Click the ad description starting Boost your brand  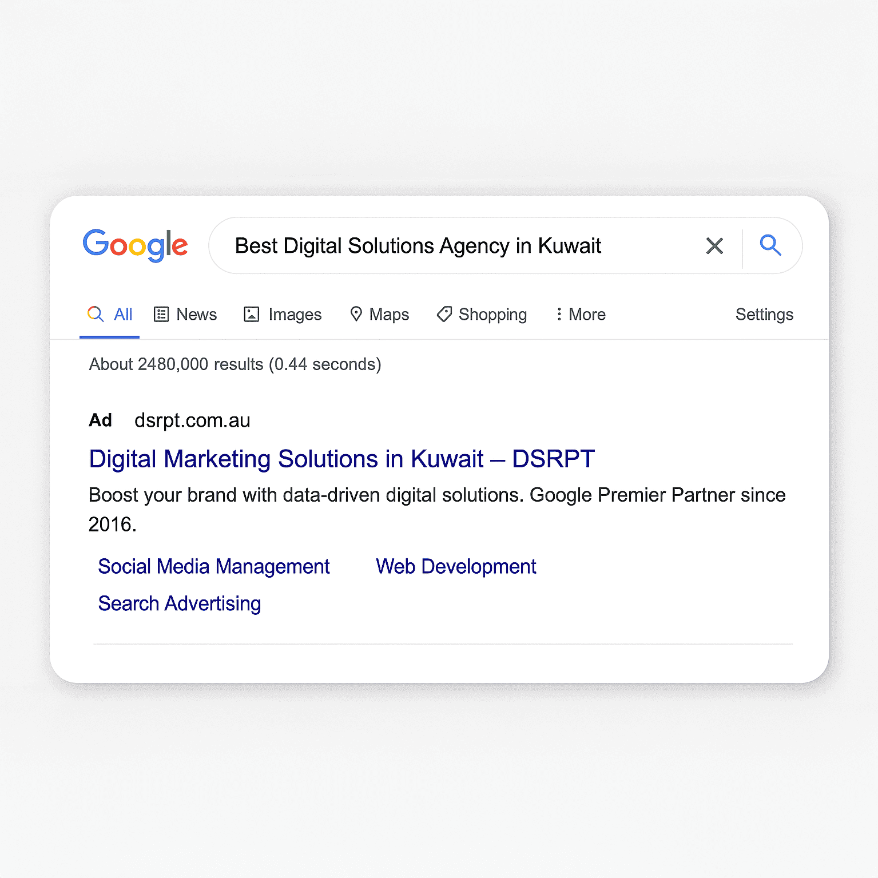tap(437, 509)
